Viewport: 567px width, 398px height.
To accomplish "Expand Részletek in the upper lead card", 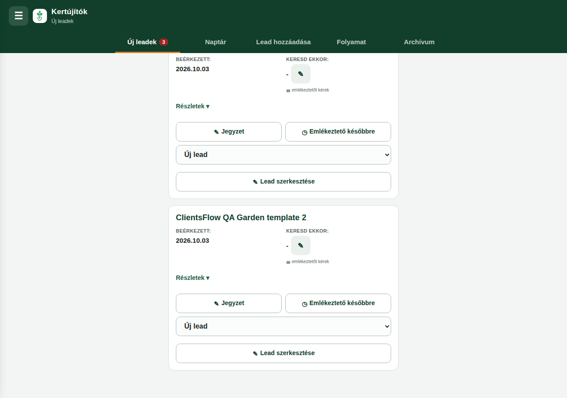I will (193, 106).
